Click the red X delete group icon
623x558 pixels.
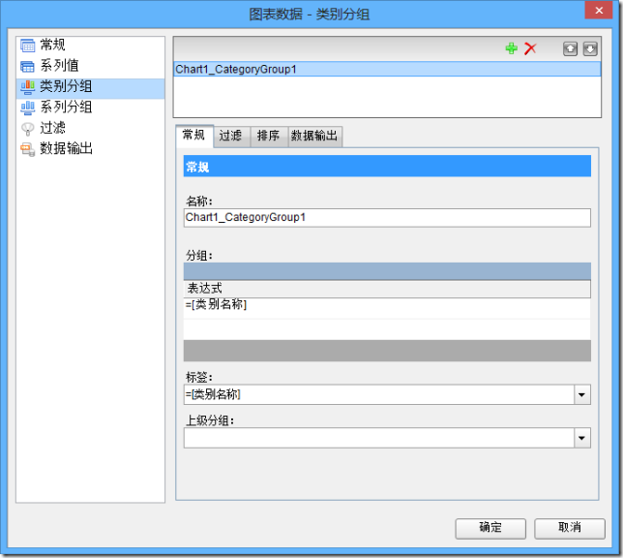[x=530, y=48]
